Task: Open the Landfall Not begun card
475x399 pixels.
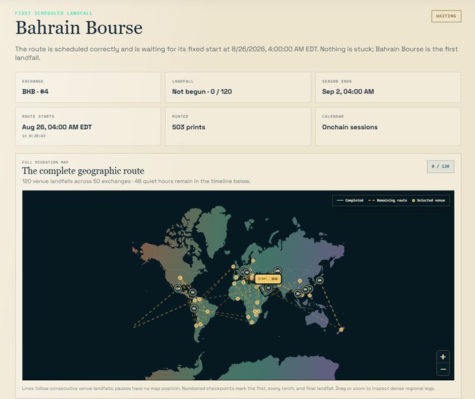Action: coord(238,87)
